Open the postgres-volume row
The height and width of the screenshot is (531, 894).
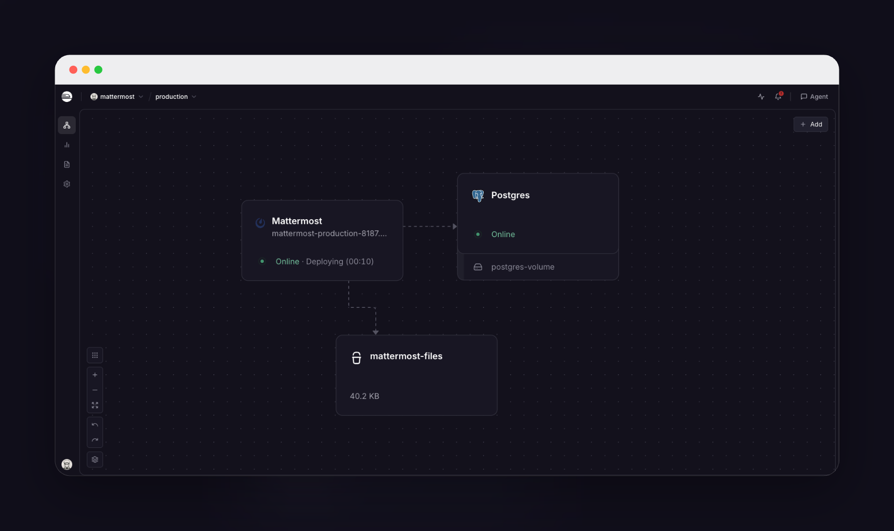click(x=538, y=267)
